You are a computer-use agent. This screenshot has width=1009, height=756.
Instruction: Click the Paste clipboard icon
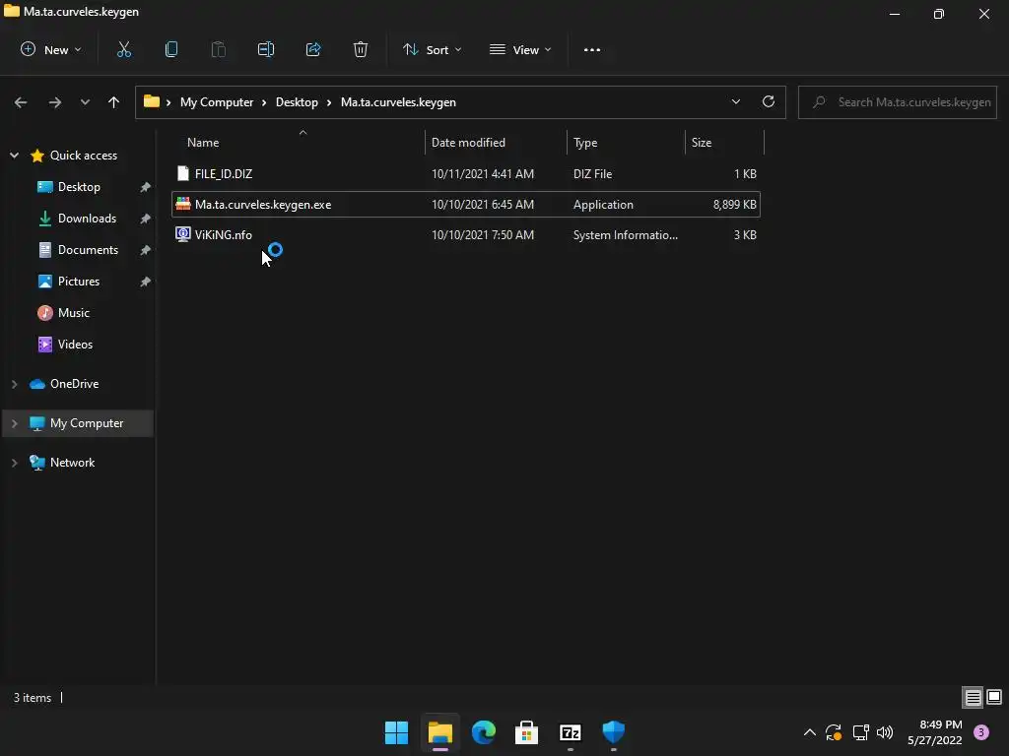click(218, 49)
